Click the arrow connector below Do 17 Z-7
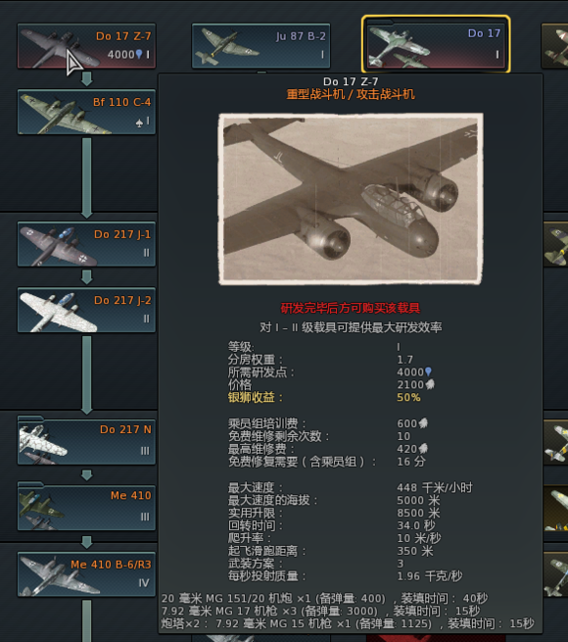568x642 pixels. coord(86,78)
